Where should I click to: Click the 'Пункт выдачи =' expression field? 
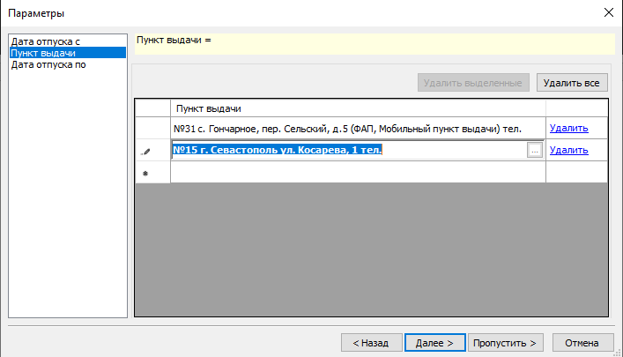375,44
